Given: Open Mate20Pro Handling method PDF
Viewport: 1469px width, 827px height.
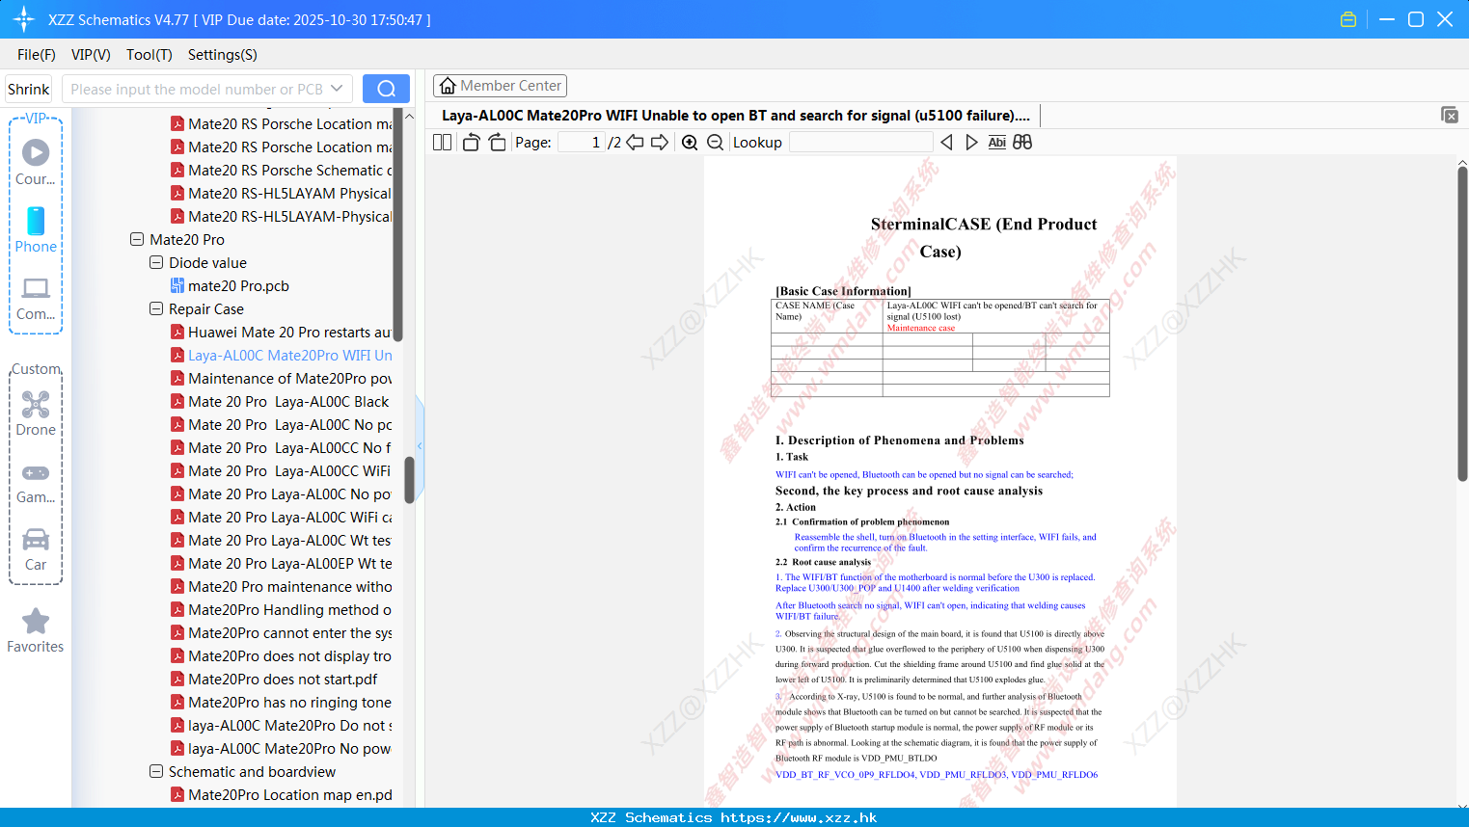Looking at the screenshot, I should (x=281, y=609).
